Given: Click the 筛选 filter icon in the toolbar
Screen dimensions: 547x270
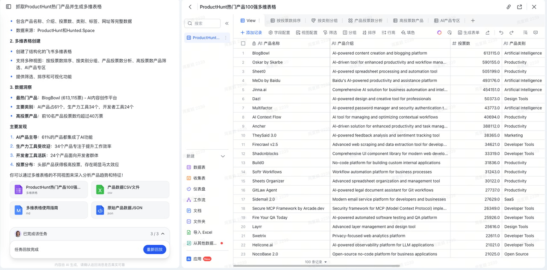Looking at the screenshot, I should click(x=330, y=32).
